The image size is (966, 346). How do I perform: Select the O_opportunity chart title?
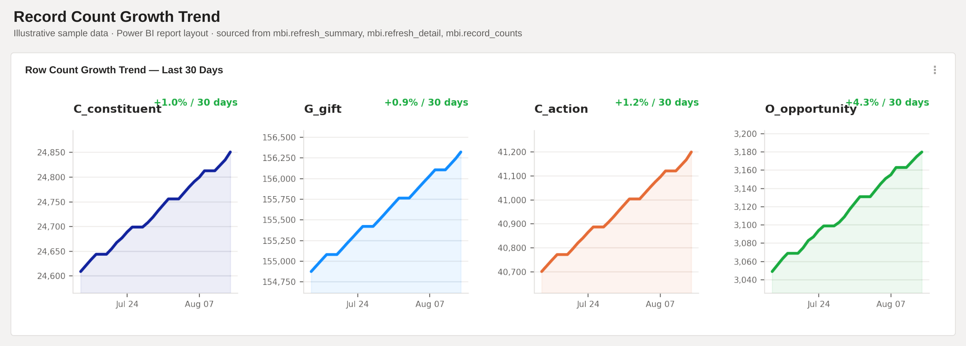click(x=811, y=109)
